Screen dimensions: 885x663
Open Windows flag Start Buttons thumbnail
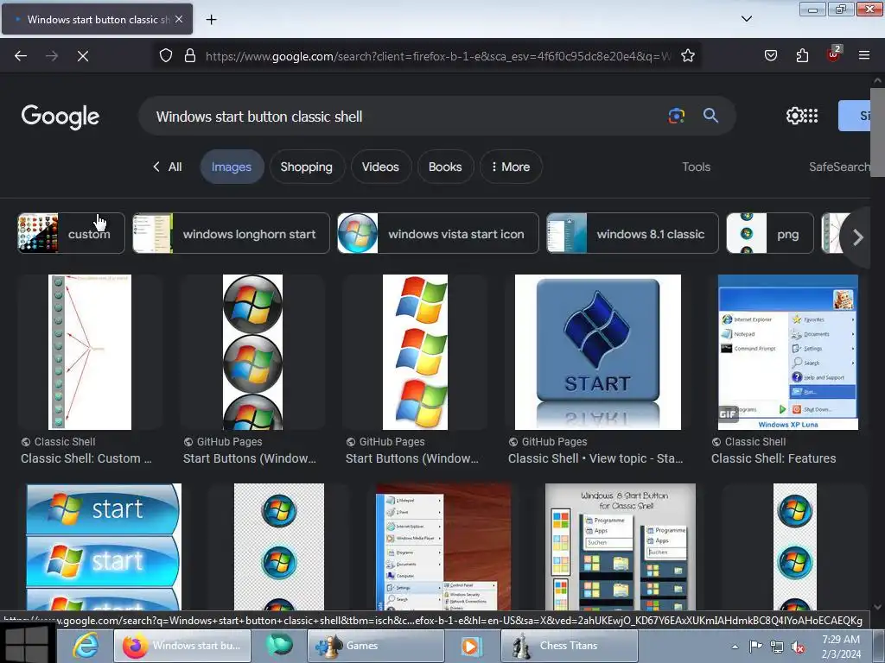(x=415, y=352)
